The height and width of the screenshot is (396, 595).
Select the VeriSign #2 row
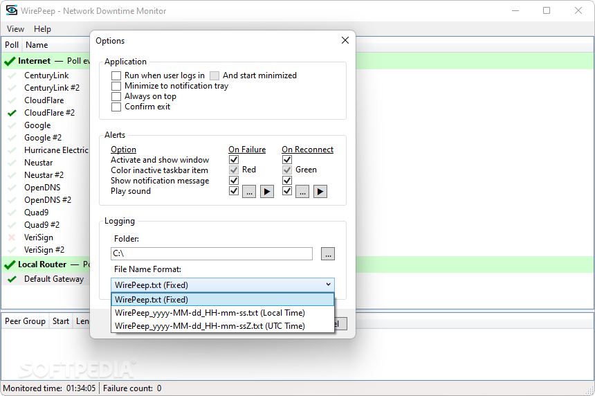click(x=44, y=250)
